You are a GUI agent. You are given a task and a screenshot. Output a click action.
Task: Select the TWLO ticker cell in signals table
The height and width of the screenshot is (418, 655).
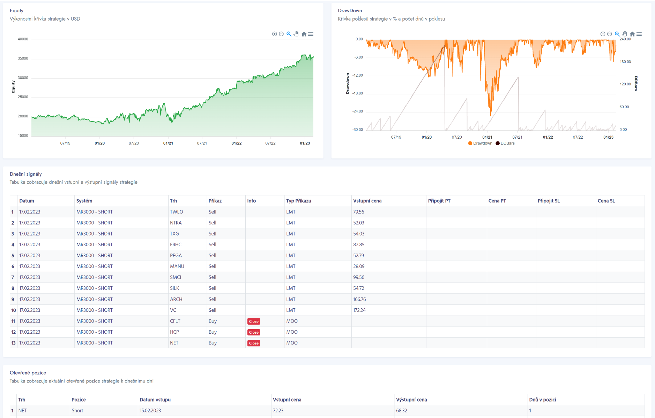(x=176, y=212)
